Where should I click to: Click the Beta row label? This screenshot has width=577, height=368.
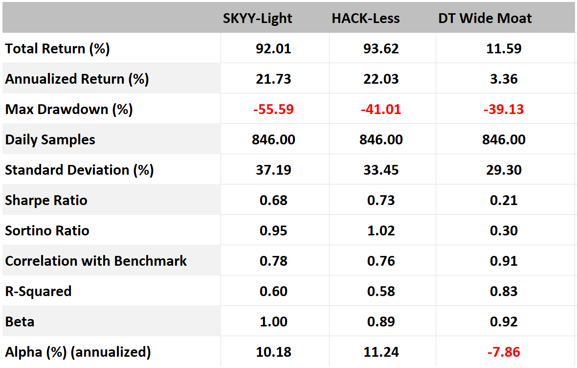[20, 322]
